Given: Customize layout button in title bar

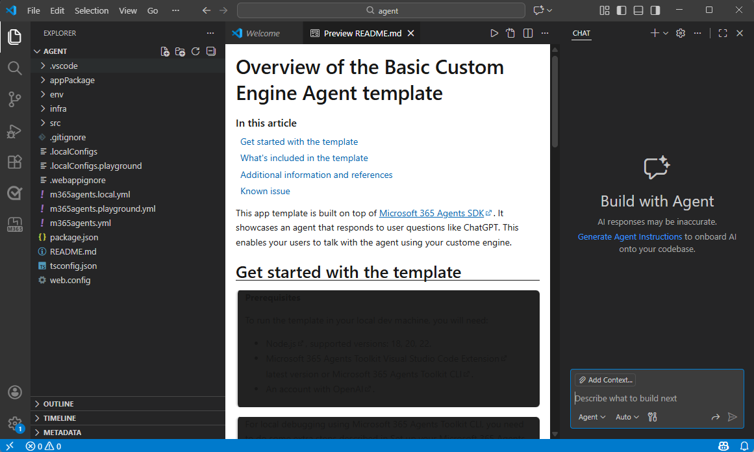Looking at the screenshot, I should click(x=605, y=10).
